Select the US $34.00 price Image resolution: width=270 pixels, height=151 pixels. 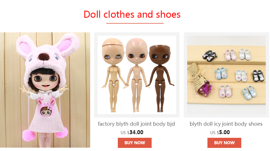[132, 132]
